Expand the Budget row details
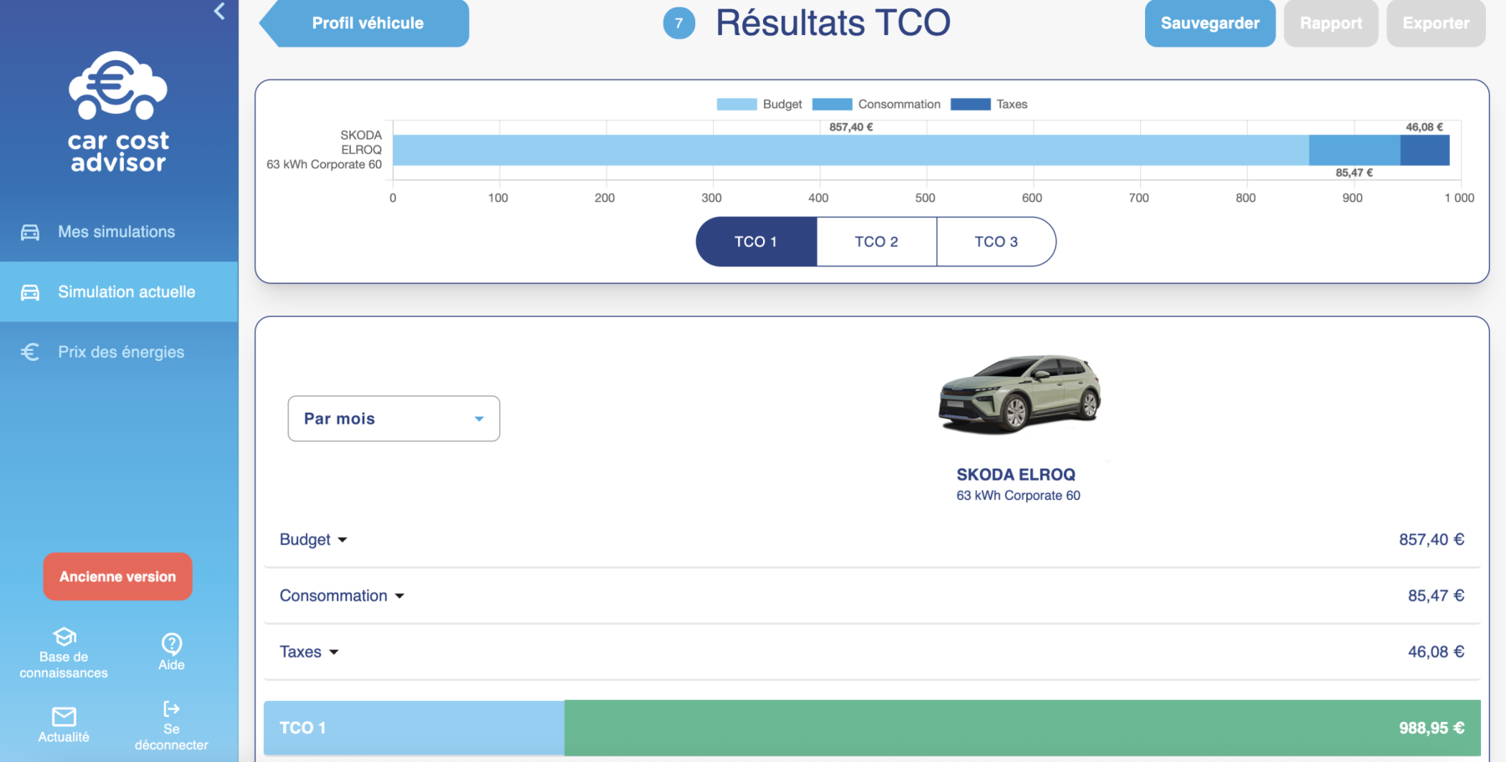Image resolution: width=1506 pixels, height=762 pixels. [313, 540]
